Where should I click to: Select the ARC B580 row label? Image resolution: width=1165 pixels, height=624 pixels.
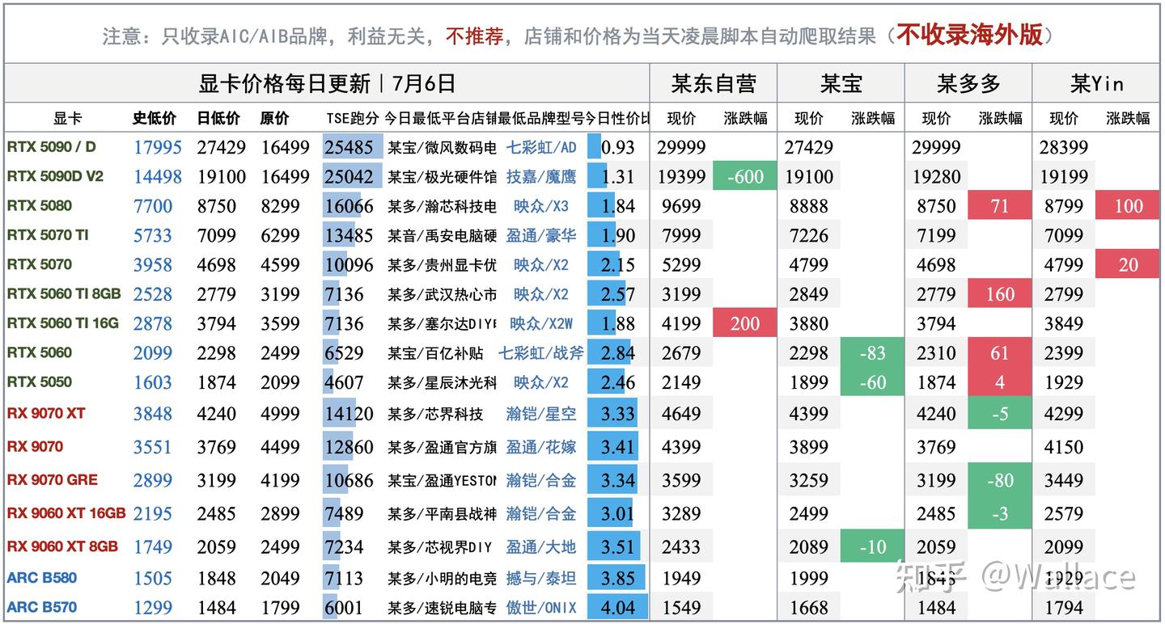click(41, 578)
